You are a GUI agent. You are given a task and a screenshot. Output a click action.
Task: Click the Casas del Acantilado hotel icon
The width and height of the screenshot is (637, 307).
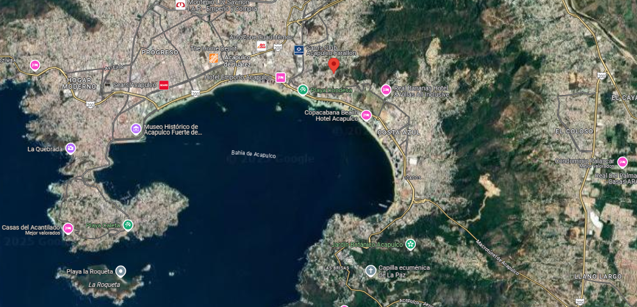68,229
